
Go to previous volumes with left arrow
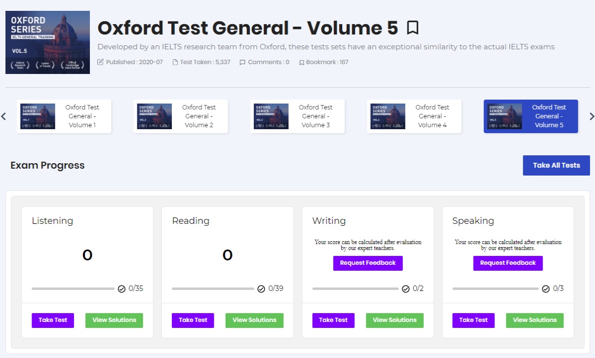click(3, 116)
